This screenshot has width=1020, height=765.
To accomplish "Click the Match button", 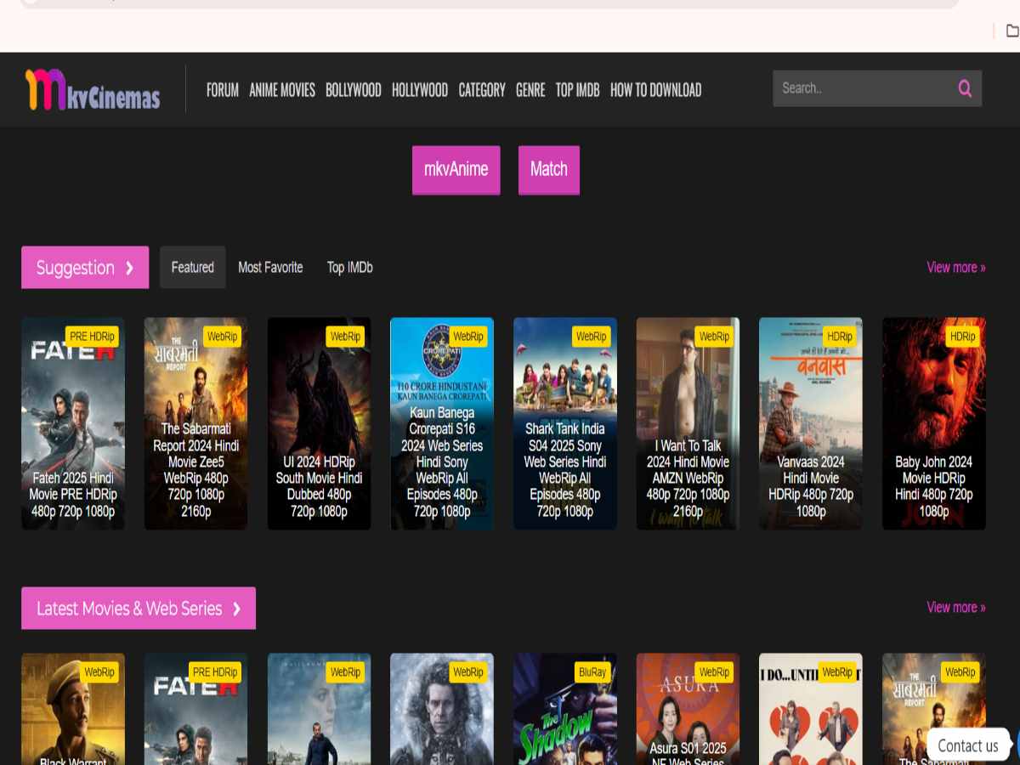I will pyautogui.click(x=549, y=170).
